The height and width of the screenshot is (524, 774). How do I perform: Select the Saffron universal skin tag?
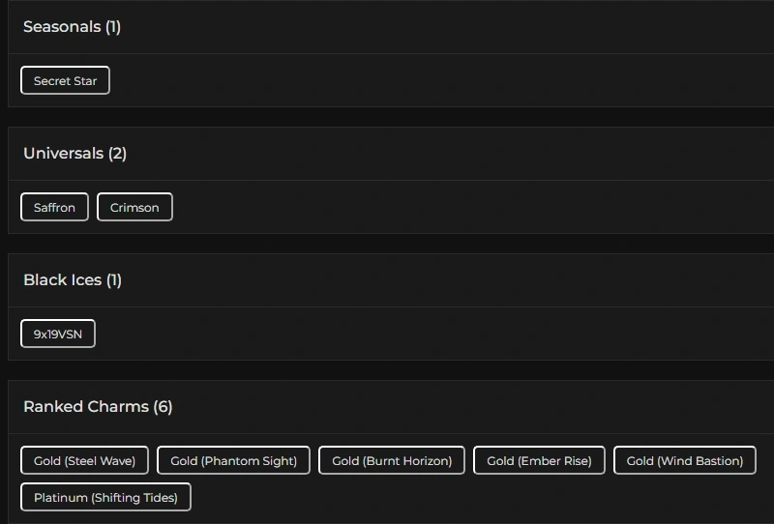tap(54, 207)
